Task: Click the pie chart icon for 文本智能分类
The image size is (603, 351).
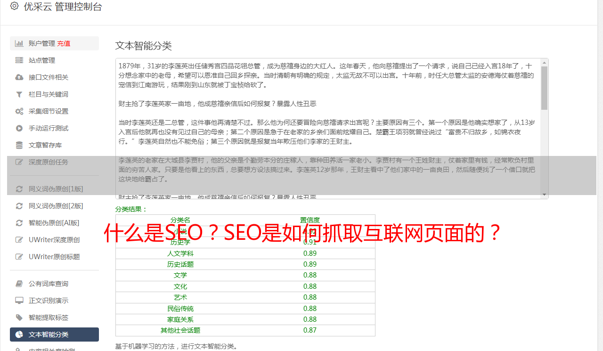Action: click(19, 335)
